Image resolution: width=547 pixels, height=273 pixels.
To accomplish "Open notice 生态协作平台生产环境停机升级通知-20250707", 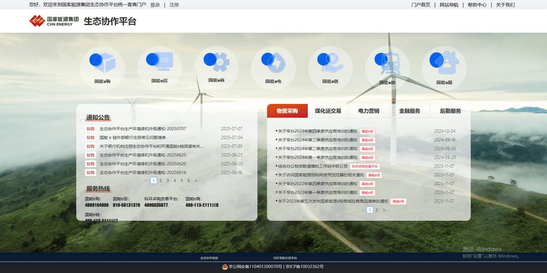I will click(x=143, y=129).
